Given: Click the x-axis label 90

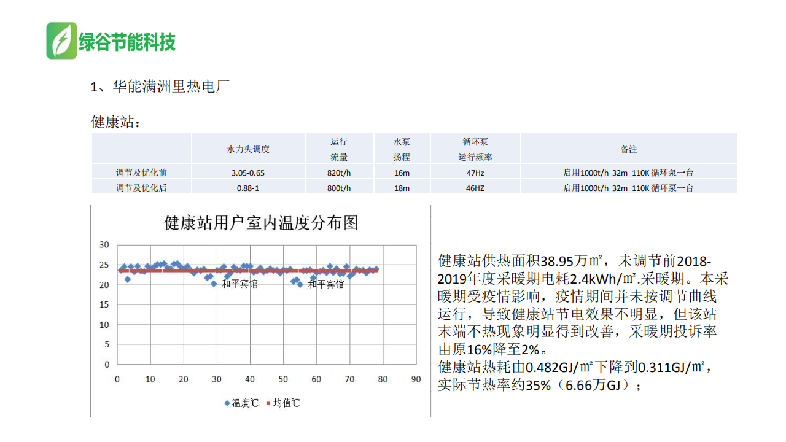Looking at the screenshot, I should click(416, 379).
